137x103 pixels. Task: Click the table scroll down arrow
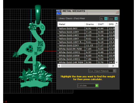point(117,62)
